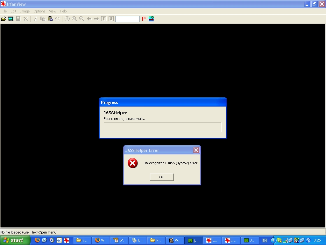Open the View menu
326x245 pixels.
pyautogui.click(x=53, y=11)
